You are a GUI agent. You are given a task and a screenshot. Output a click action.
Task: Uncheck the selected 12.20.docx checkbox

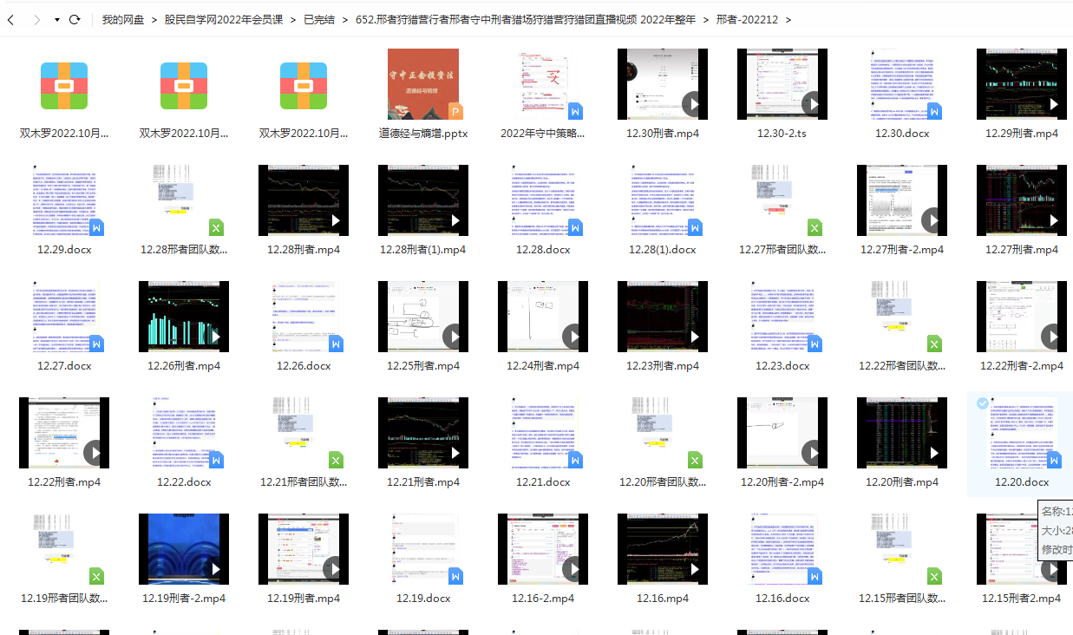pyautogui.click(x=982, y=403)
